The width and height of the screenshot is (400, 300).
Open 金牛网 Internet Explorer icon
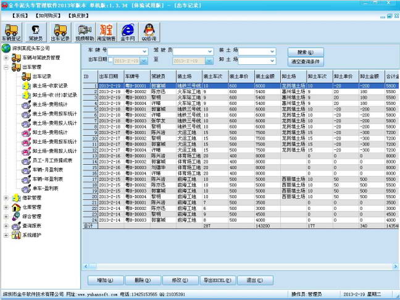[128, 32]
